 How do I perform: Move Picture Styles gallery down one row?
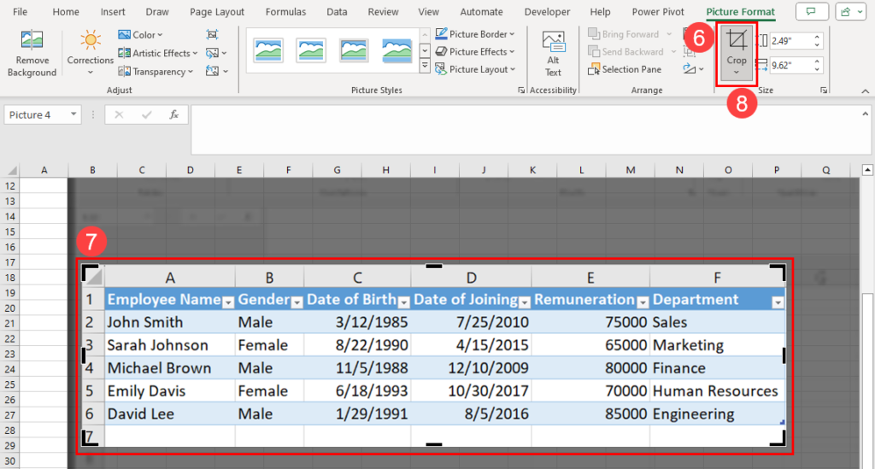(x=425, y=50)
